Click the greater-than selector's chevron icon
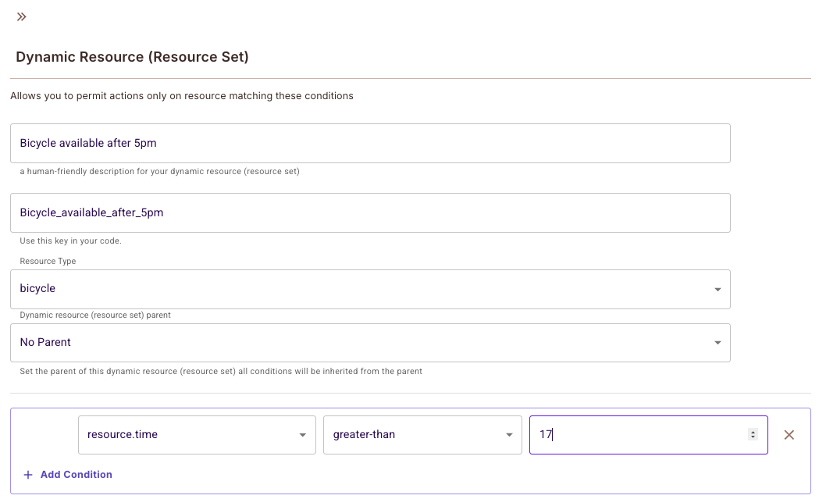Viewport: 819px width, 499px height. [x=508, y=434]
